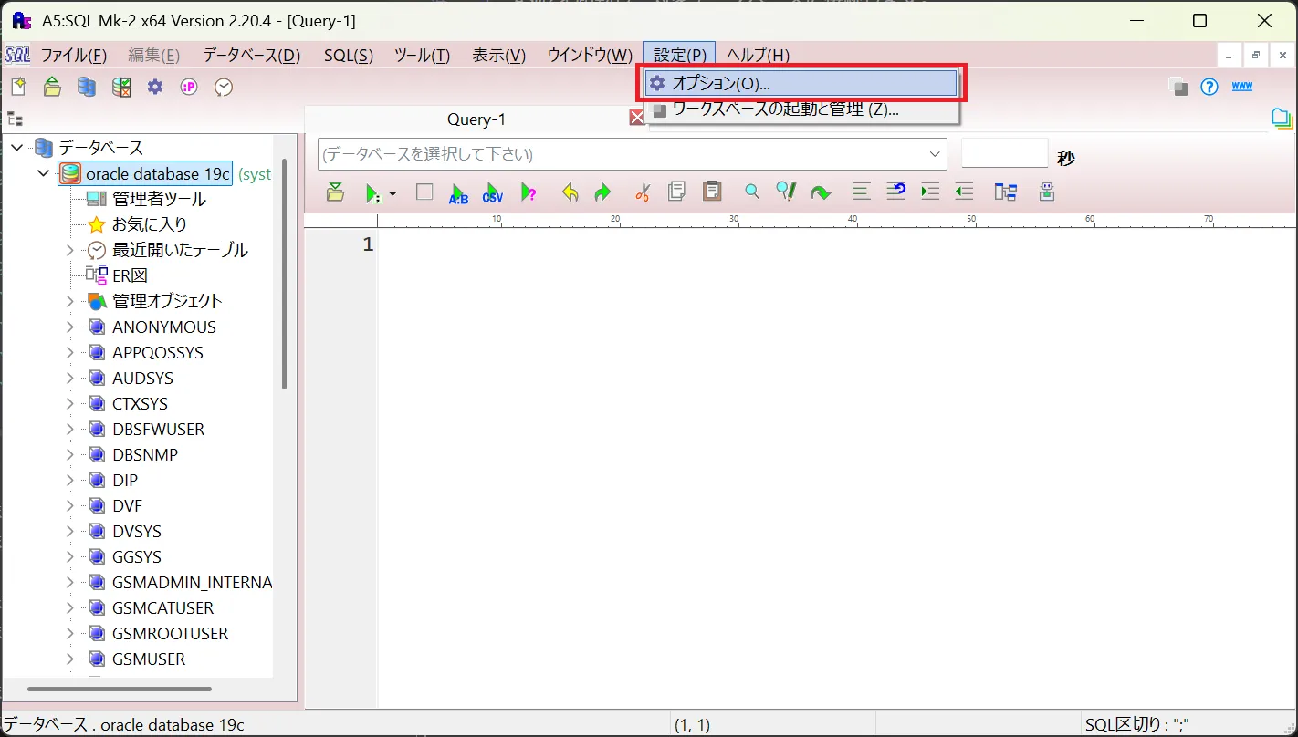The height and width of the screenshot is (737, 1298).
Task: Click the increase indent icon
Action: click(x=930, y=192)
